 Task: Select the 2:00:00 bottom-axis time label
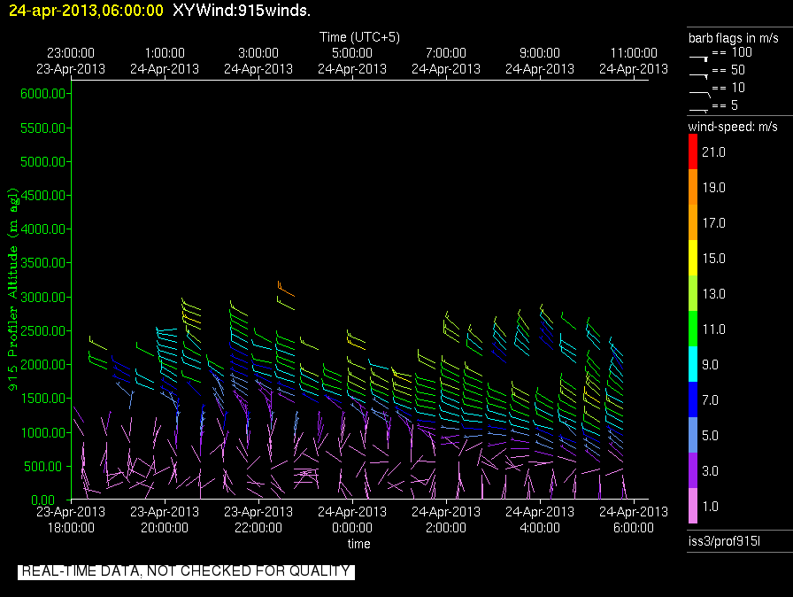coord(446,528)
